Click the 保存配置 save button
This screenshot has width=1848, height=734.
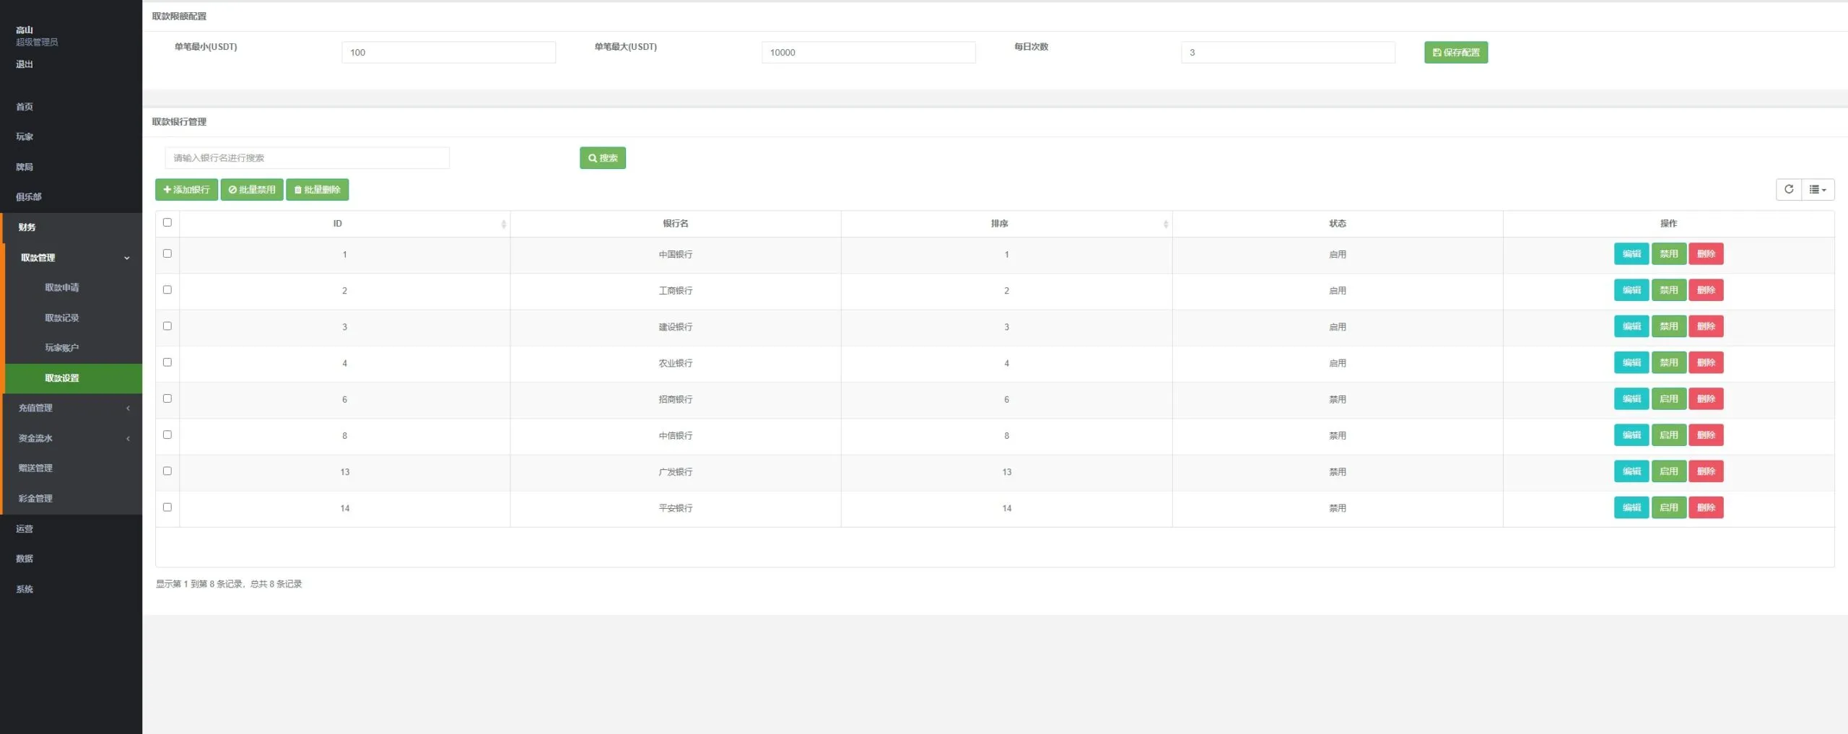tap(1456, 52)
